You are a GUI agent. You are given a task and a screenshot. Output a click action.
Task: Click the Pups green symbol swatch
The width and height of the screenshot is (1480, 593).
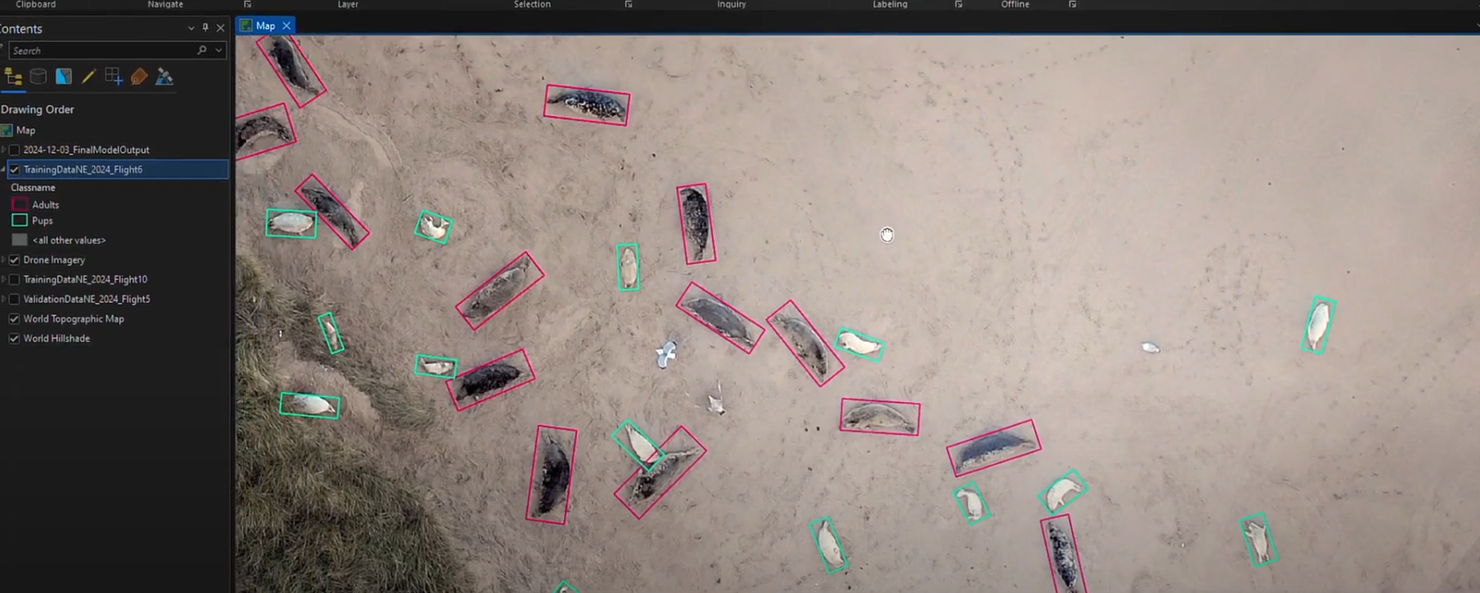20,221
